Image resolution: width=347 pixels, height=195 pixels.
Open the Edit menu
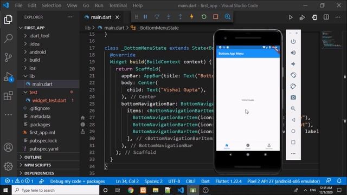(32, 5)
